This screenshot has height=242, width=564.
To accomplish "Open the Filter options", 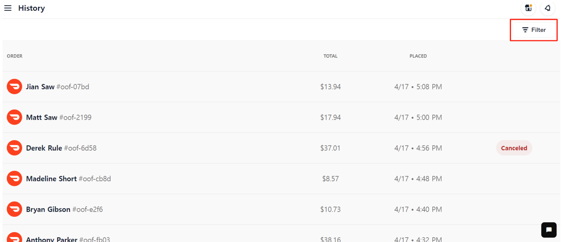I will pos(534,30).
